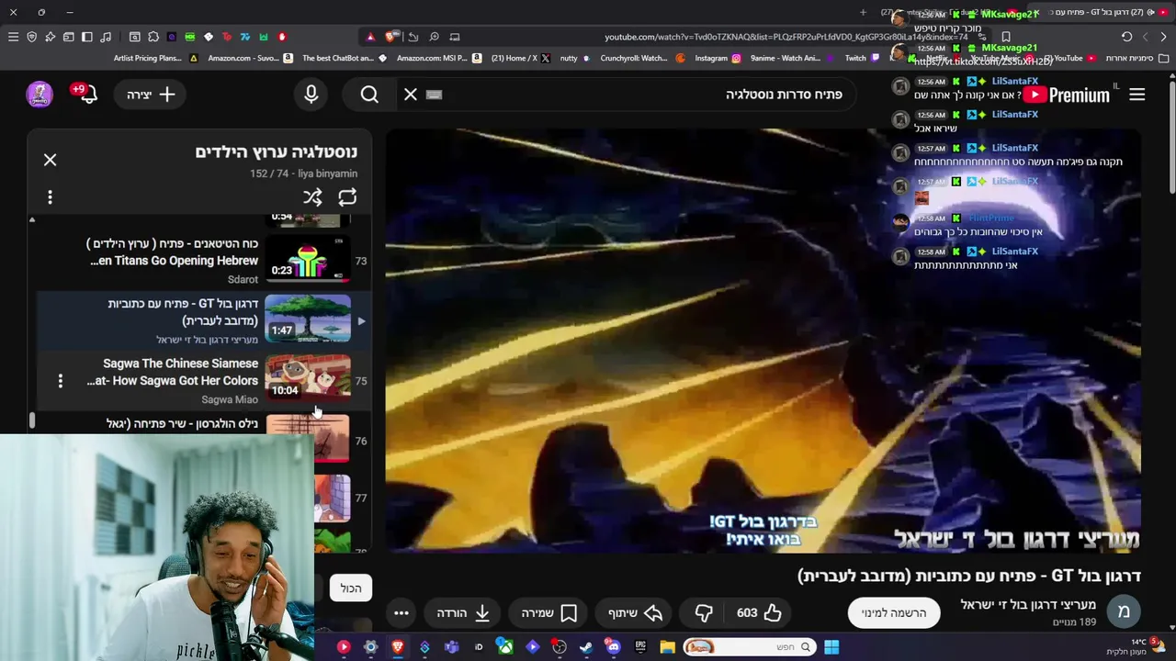Open the Instagram bookmark
Screen dimensions: 1176x661
718,58
